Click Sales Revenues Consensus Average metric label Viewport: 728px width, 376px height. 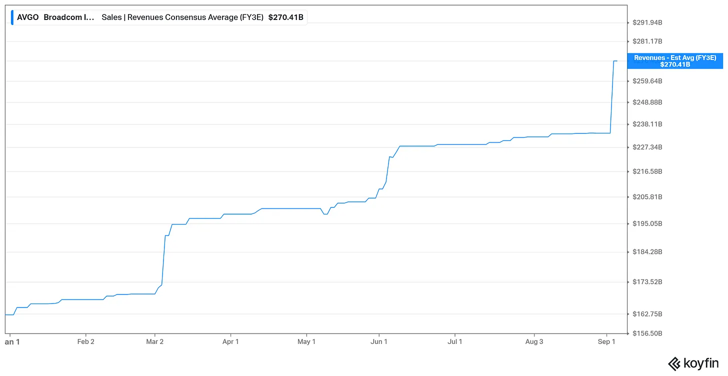182,17
